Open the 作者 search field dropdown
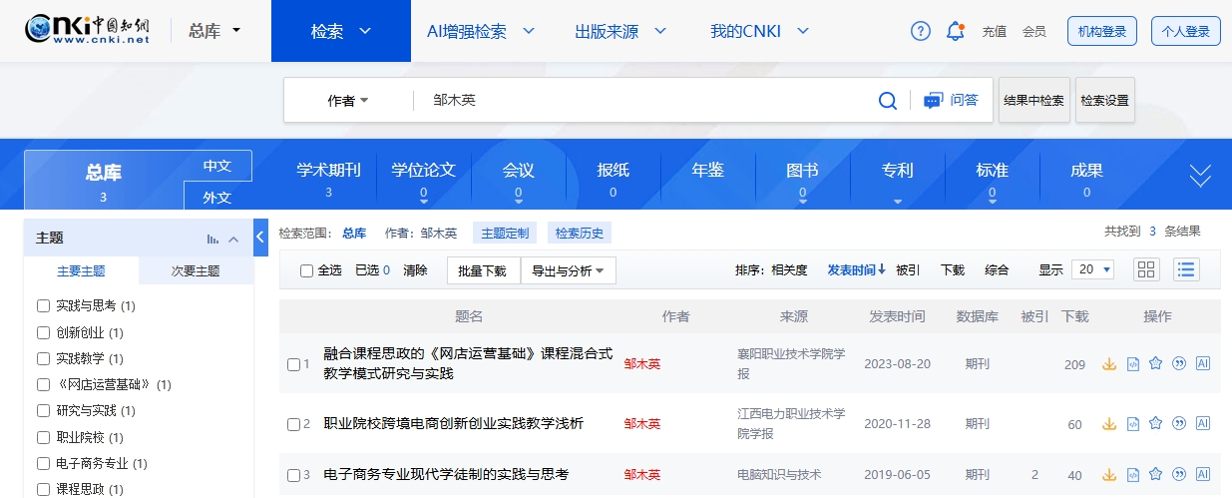The width and height of the screenshot is (1232, 498). pos(348,101)
